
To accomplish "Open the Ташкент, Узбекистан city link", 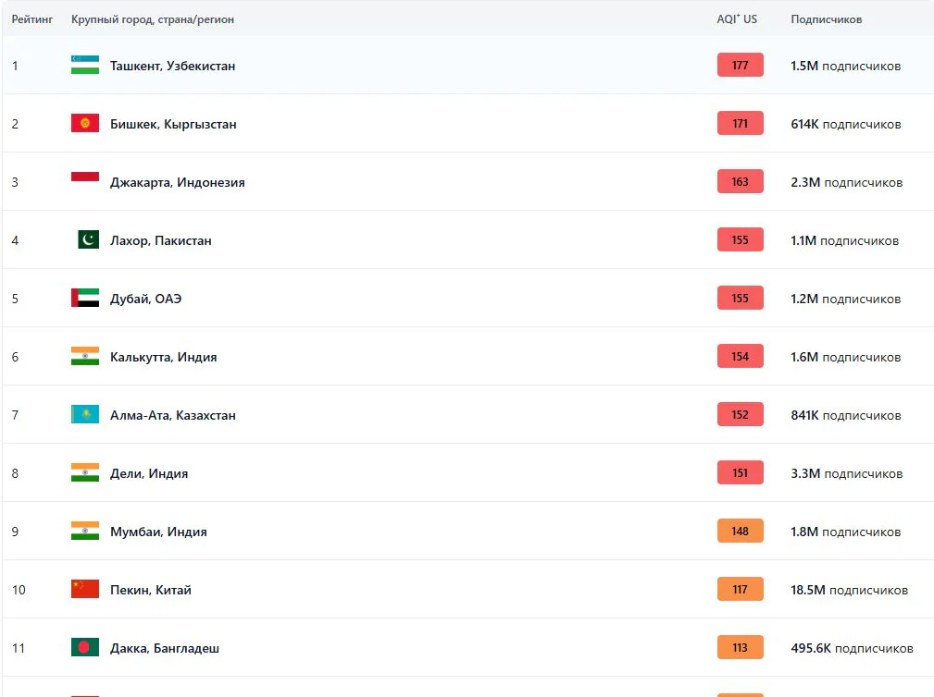I will tap(173, 66).
